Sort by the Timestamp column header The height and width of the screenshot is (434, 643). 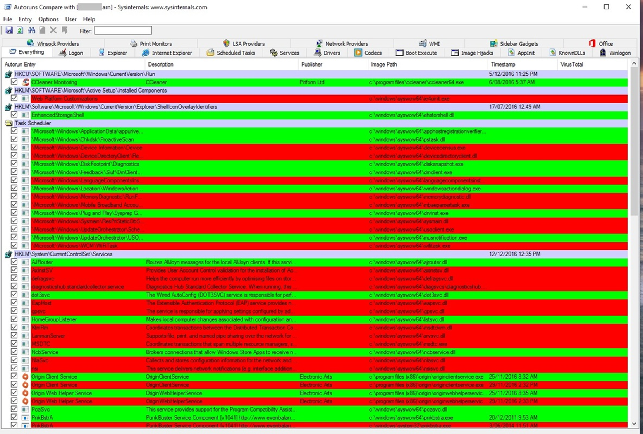[523, 64]
